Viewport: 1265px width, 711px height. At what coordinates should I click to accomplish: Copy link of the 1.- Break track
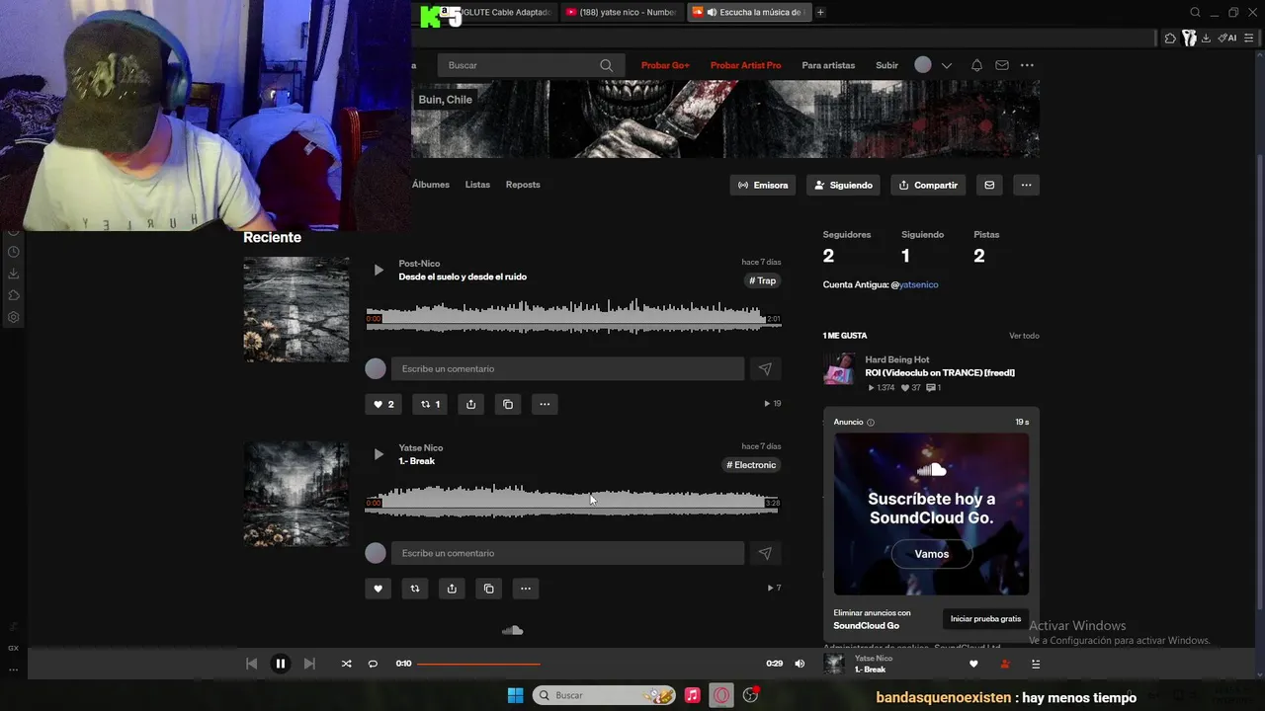(x=488, y=589)
